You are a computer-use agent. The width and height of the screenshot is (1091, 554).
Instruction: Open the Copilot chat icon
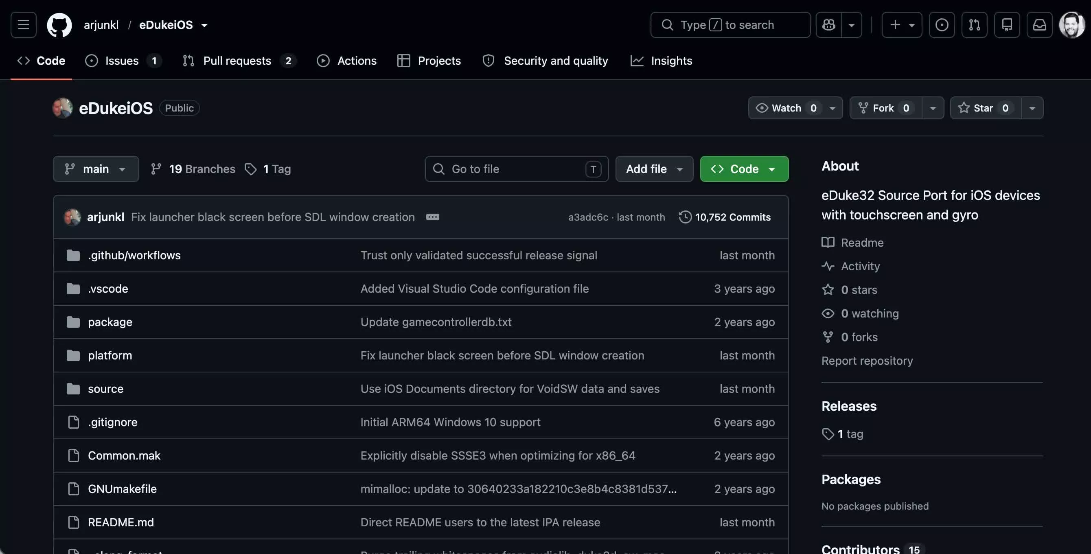click(829, 24)
